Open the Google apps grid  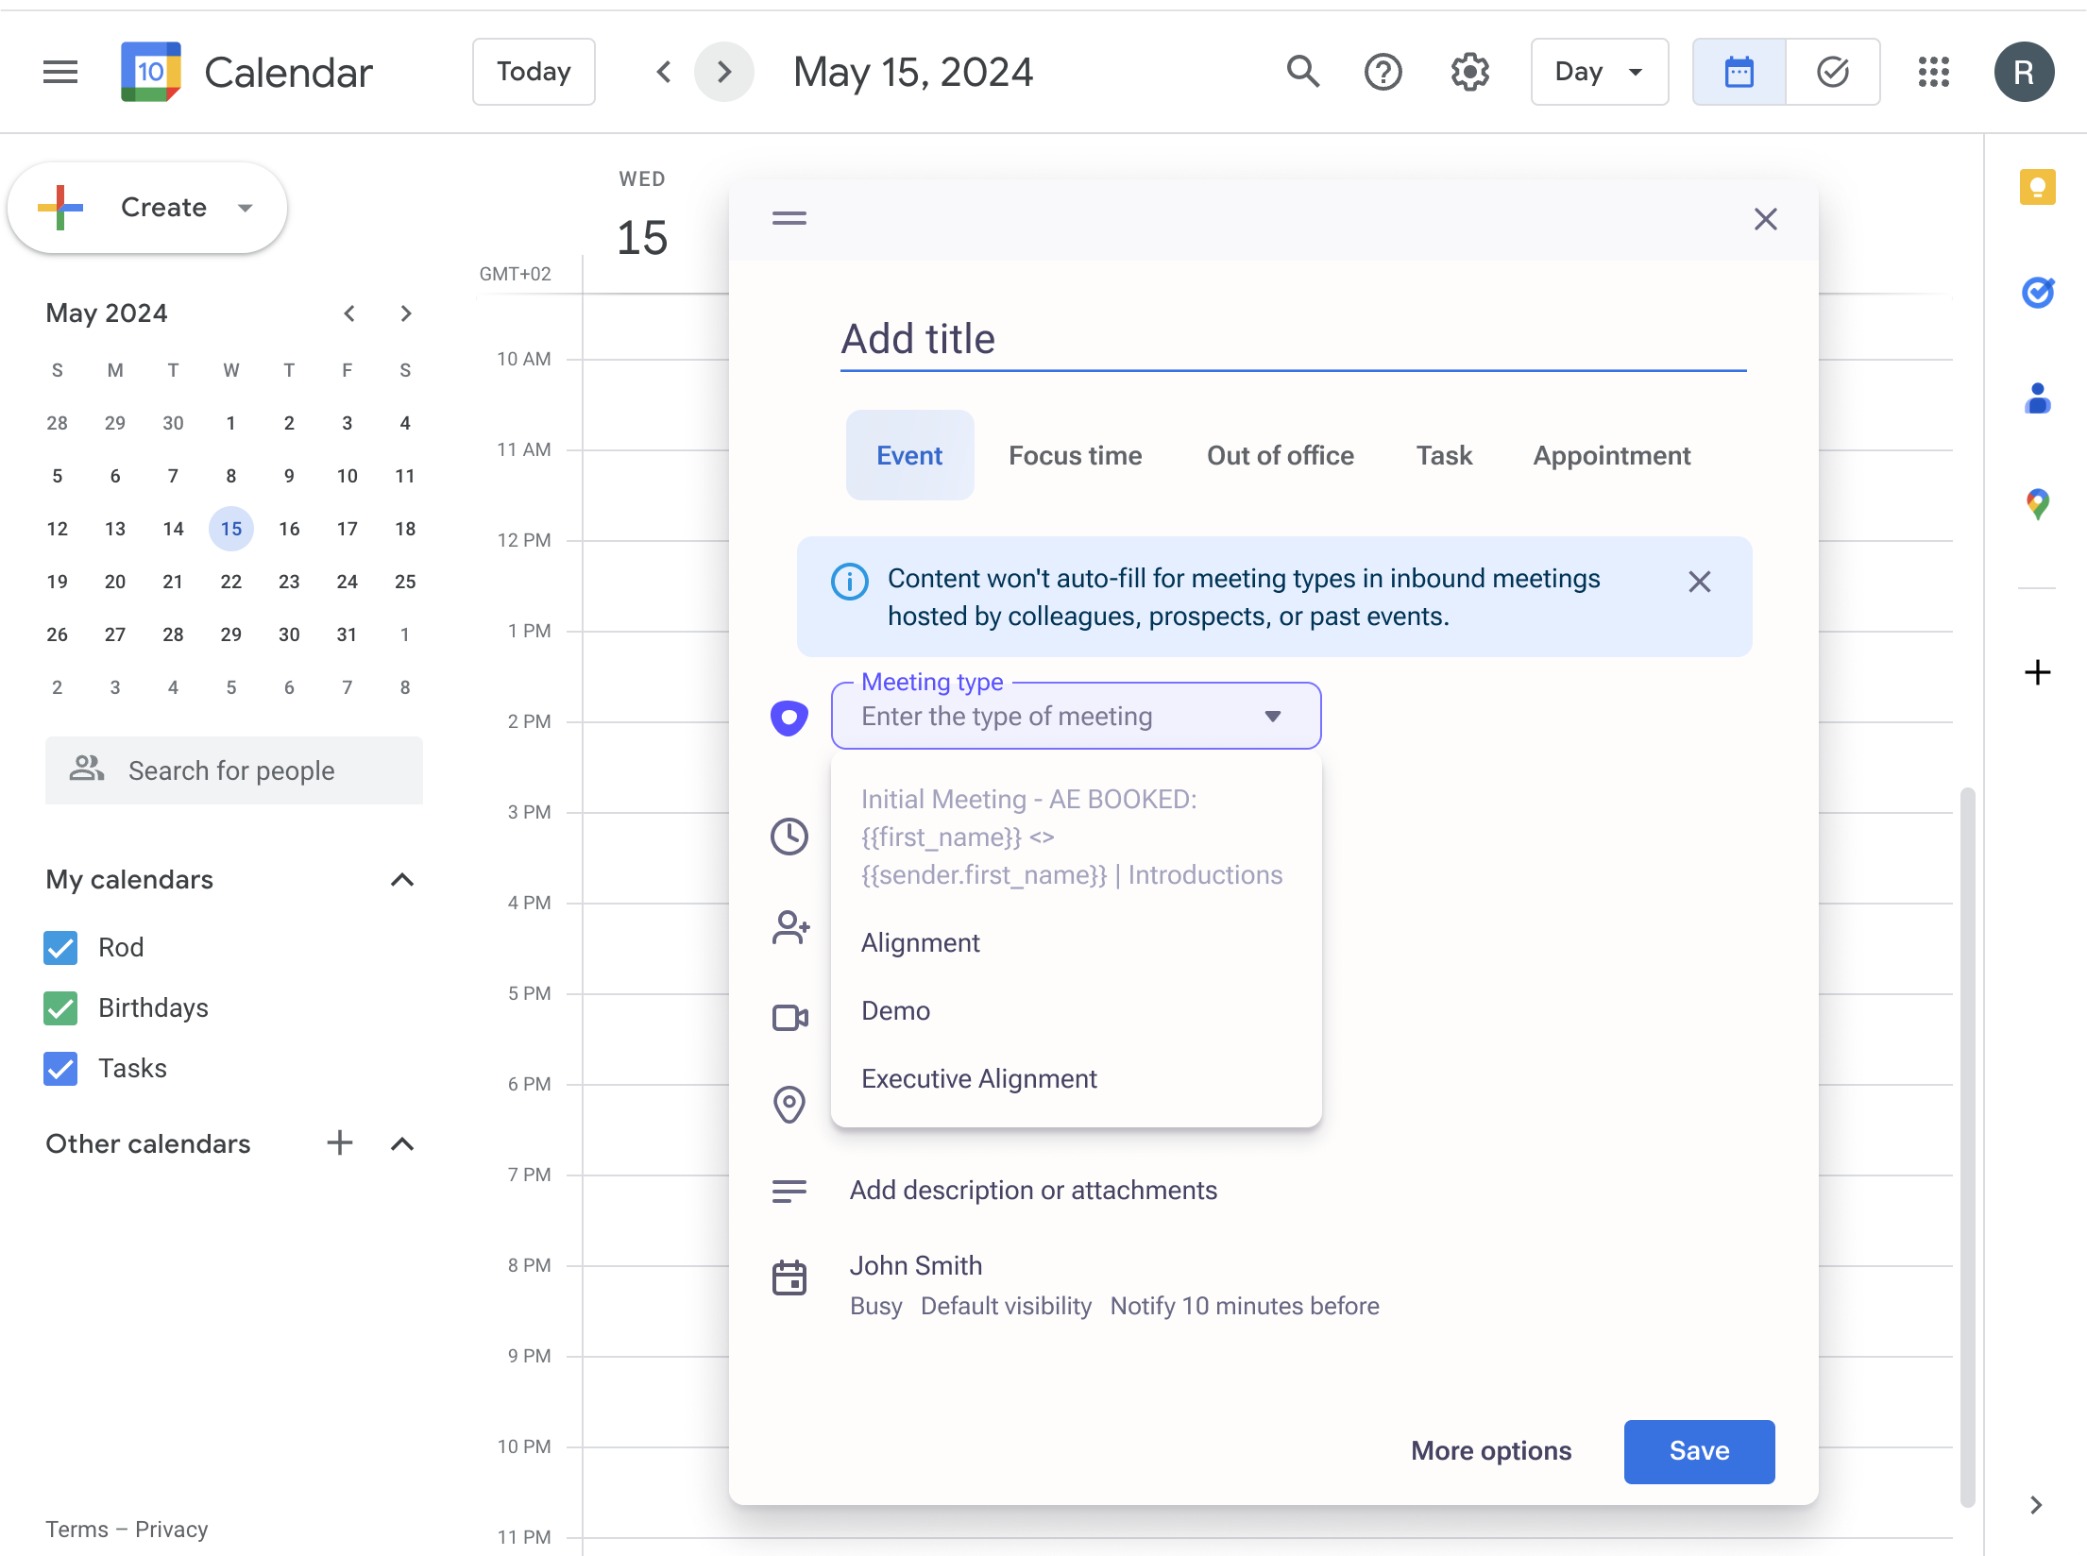(x=1933, y=72)
